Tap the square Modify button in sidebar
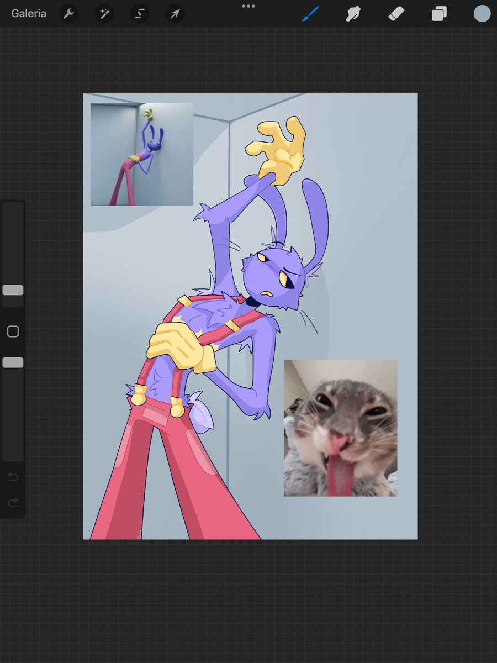Viewport: 497px width, 663px height. click(13, 331)
